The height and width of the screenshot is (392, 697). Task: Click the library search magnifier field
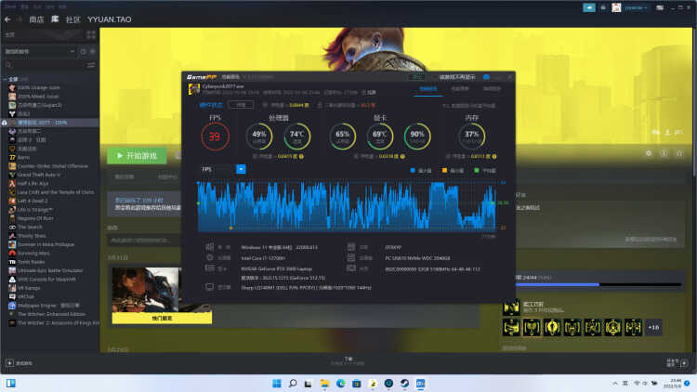click(x=45, y=65)
